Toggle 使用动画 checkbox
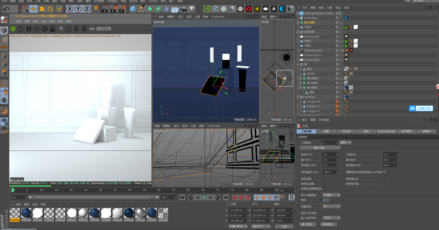The width and height of the screenshot is (439, 230). coord(324,179)
